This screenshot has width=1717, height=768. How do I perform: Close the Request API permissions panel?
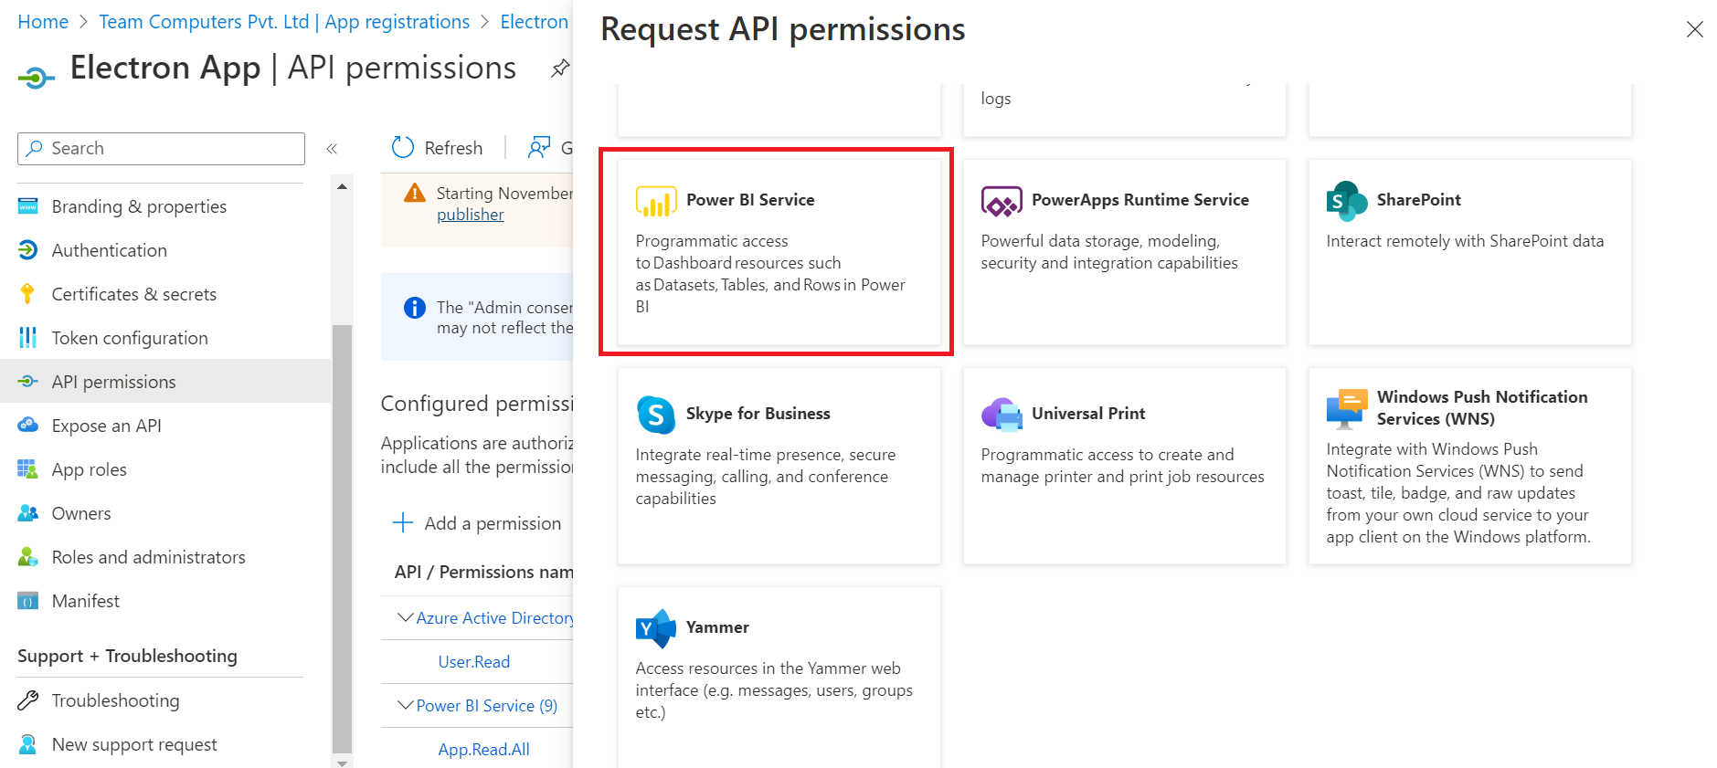(1695, 29)
